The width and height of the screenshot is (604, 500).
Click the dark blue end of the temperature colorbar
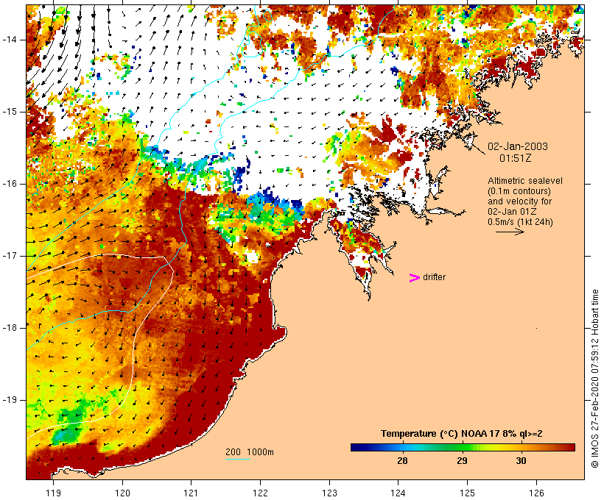click(x=358, y=447)
